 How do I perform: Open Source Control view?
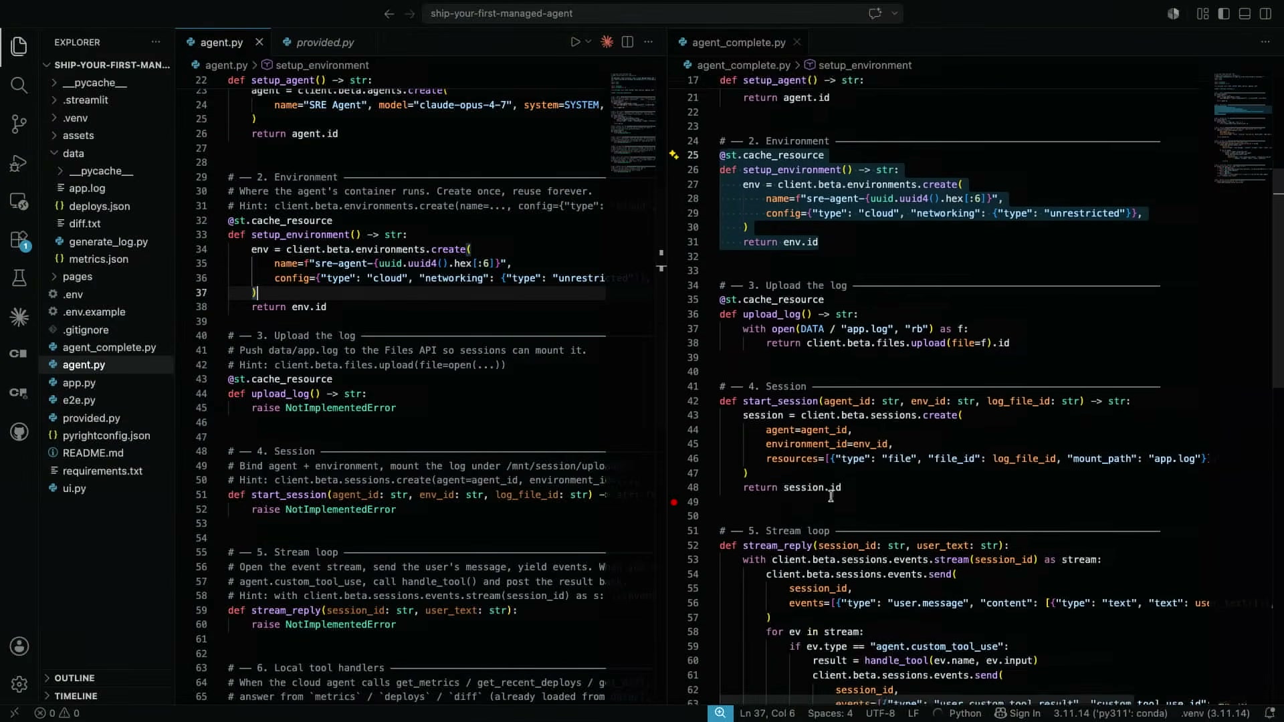[x=19, y=124]
